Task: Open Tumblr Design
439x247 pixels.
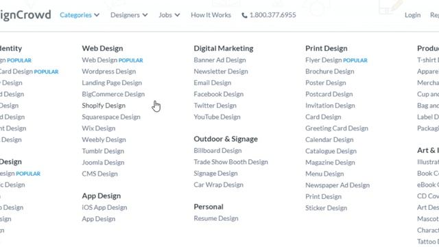Action: coord(103,151)
